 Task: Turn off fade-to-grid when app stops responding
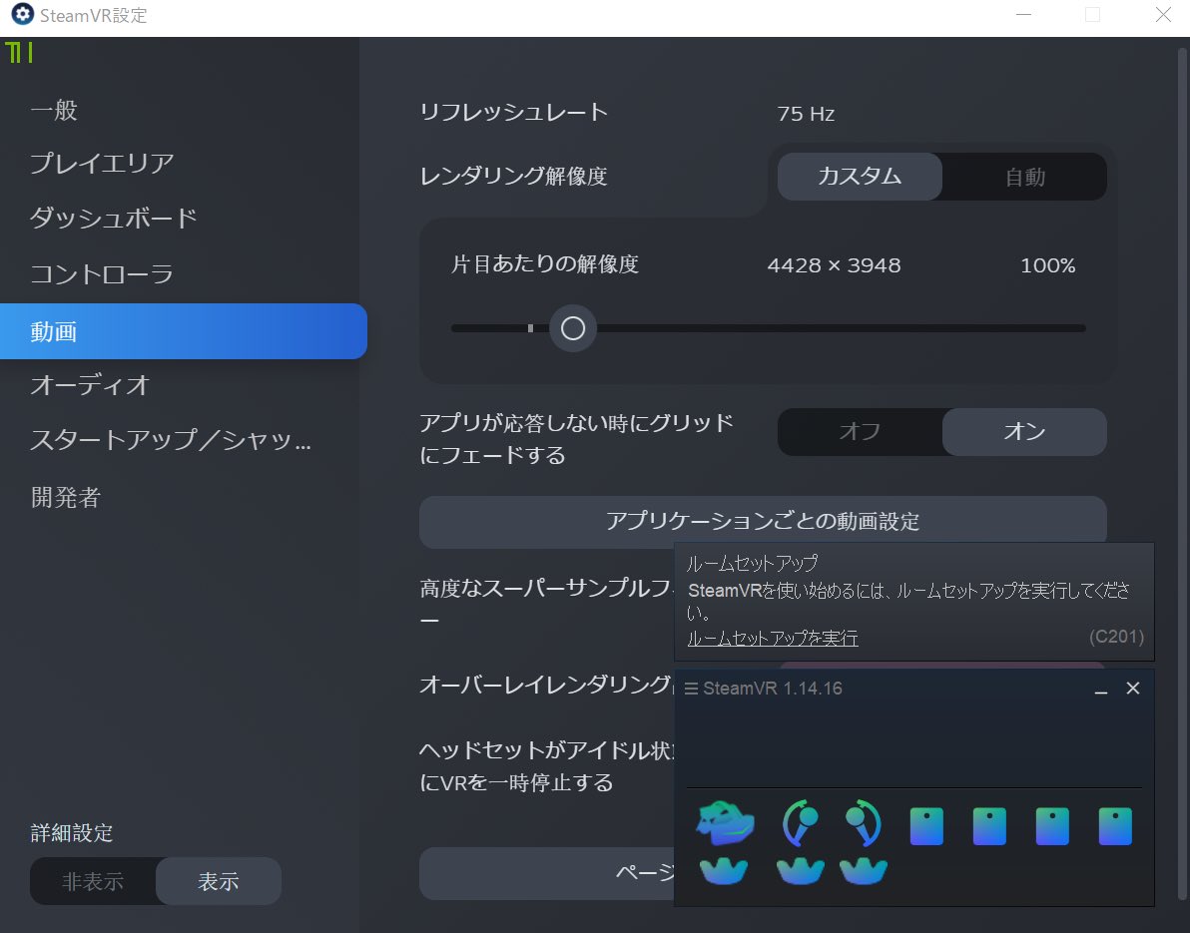pyautogui.click(x=860, y=432)
